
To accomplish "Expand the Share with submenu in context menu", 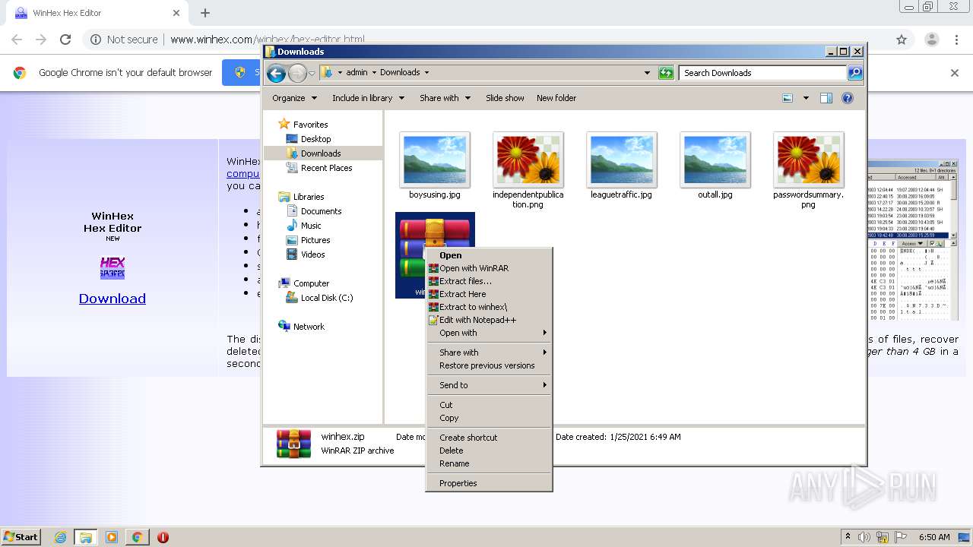I will pyautogui.click(x=489, y=353).
